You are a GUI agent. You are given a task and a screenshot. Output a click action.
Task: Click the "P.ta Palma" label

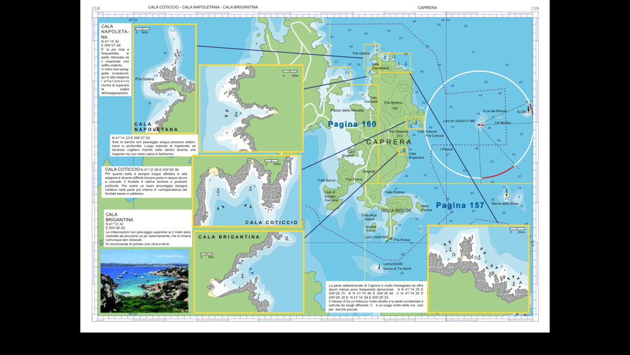[354, 179]
